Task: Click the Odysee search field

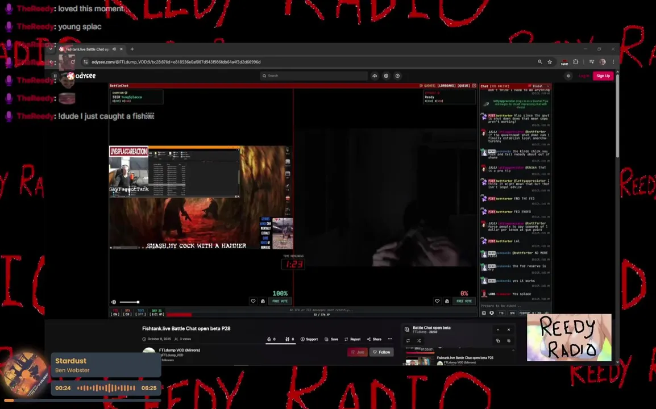Action: pos(314,76)
